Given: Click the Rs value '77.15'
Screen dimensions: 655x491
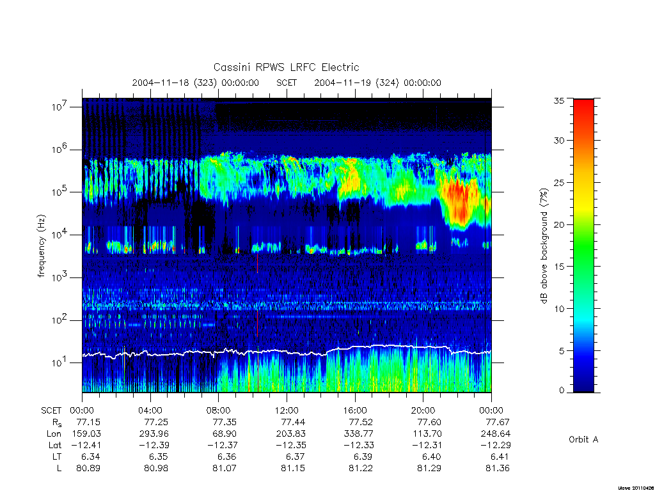Looking at the screenshot, I should pyautogui.click(x=88, y=422).
